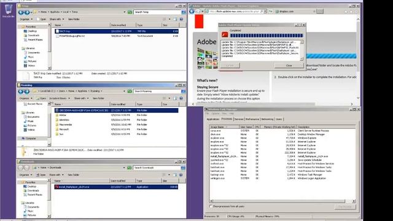Image resolution: width=393 pixels, height=221 pixels.
Task: Toggle the preview pane icon in the Temp window
Action: (175, 19)
